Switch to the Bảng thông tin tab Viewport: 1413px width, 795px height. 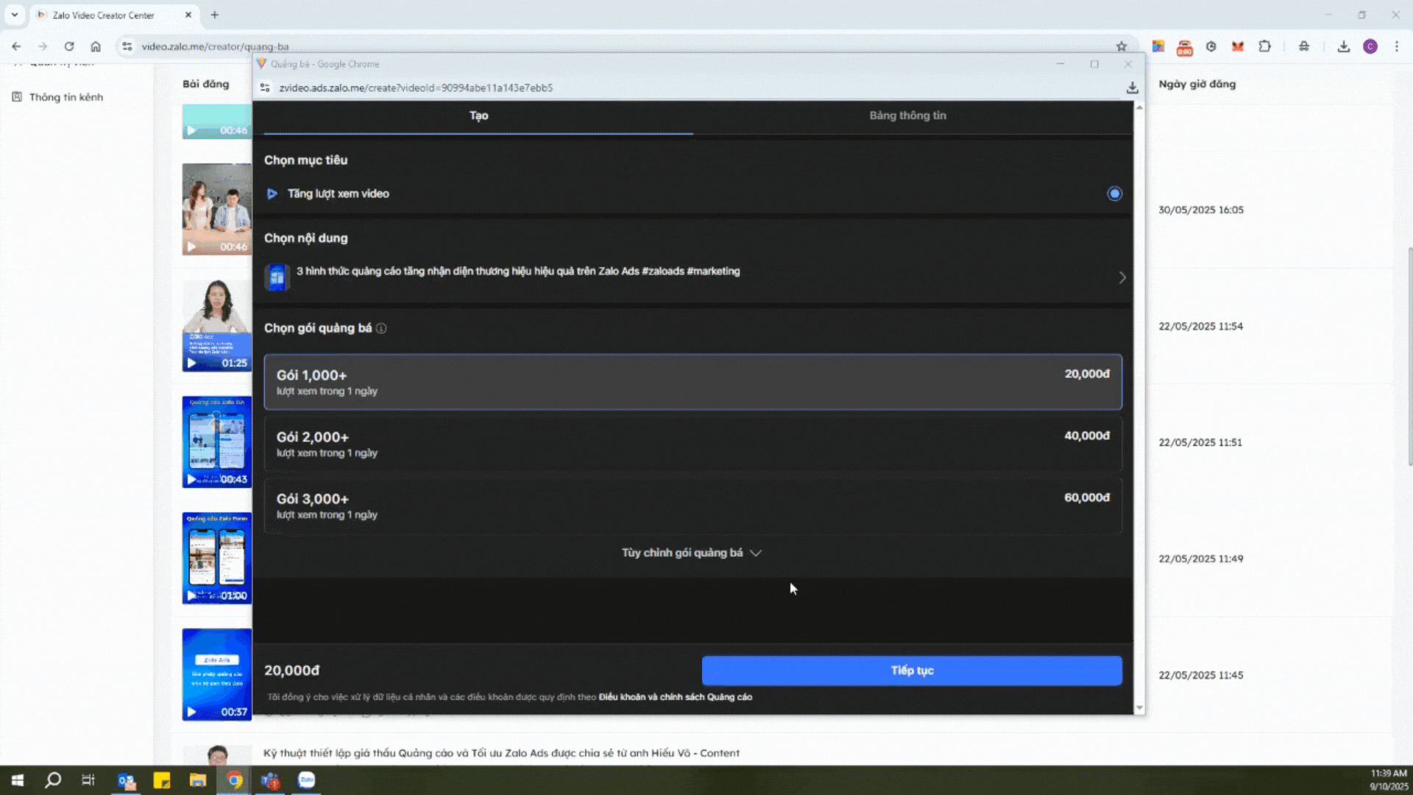tap(907, 116)
